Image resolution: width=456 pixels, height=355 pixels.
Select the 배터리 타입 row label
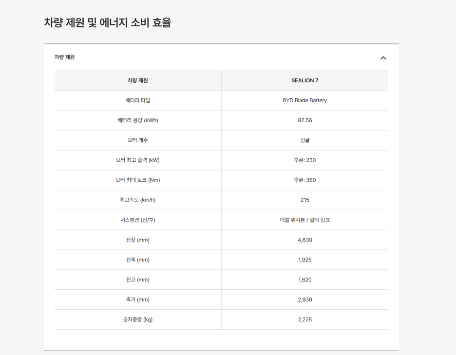(137, 100)
